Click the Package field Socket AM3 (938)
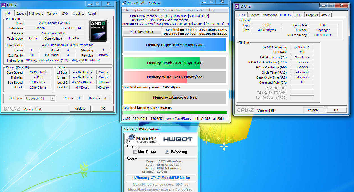 point(54,33)
